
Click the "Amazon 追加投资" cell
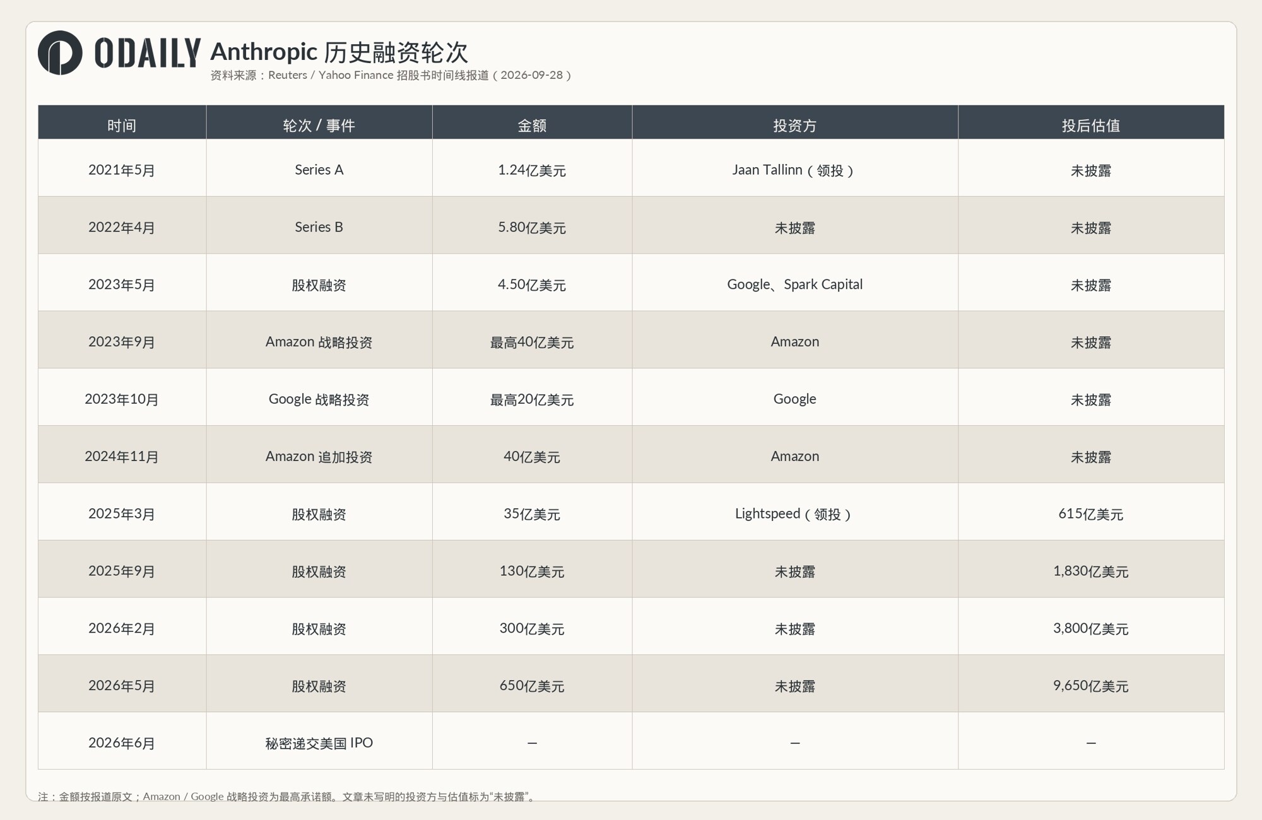(x=319, y=454)
